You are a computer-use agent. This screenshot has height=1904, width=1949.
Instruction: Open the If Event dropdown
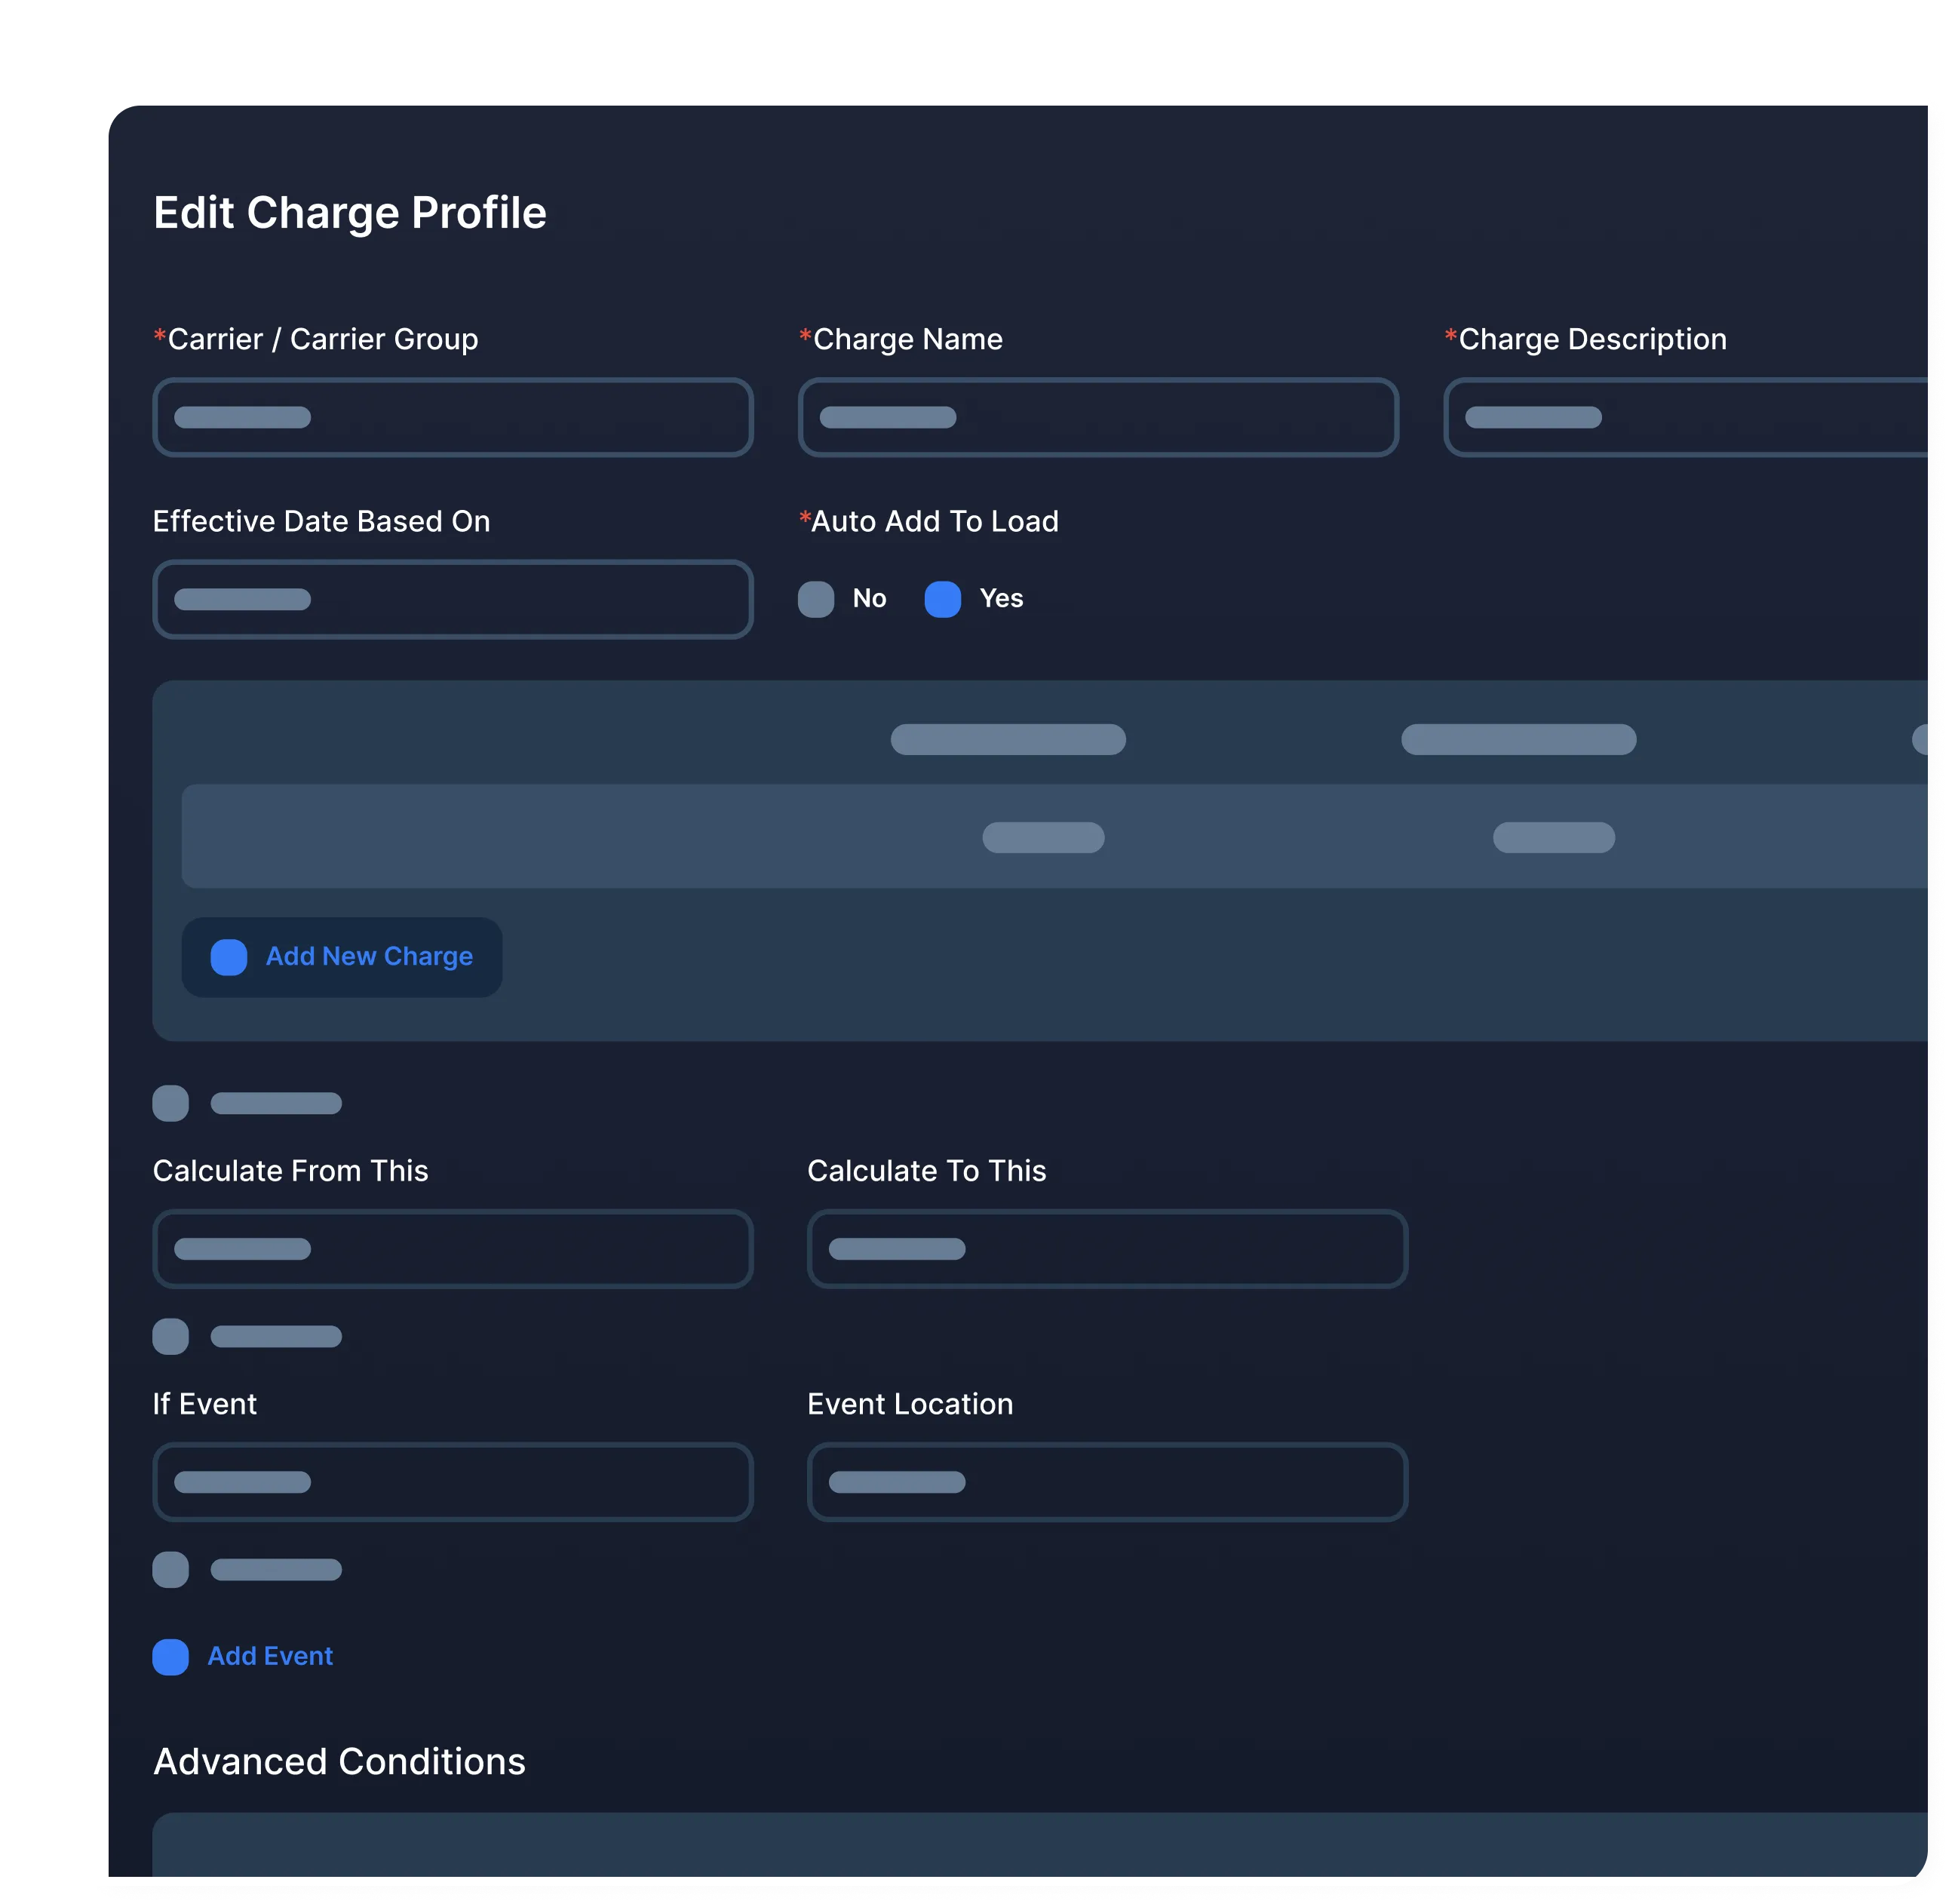pos(452,1482)
